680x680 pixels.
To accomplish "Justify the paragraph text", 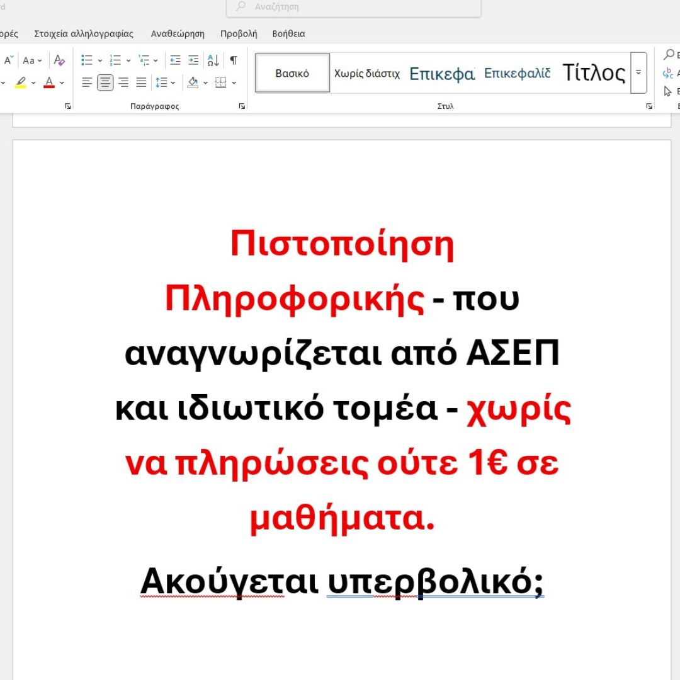I will (142, 82).
